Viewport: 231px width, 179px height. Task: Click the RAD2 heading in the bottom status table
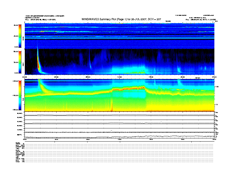[x=17, y=143]
